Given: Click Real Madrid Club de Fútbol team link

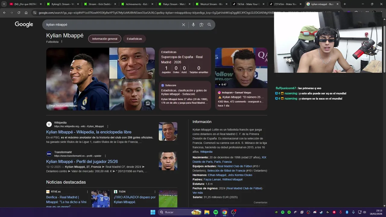Looking at the screenshot, I should tap(234, 166).
